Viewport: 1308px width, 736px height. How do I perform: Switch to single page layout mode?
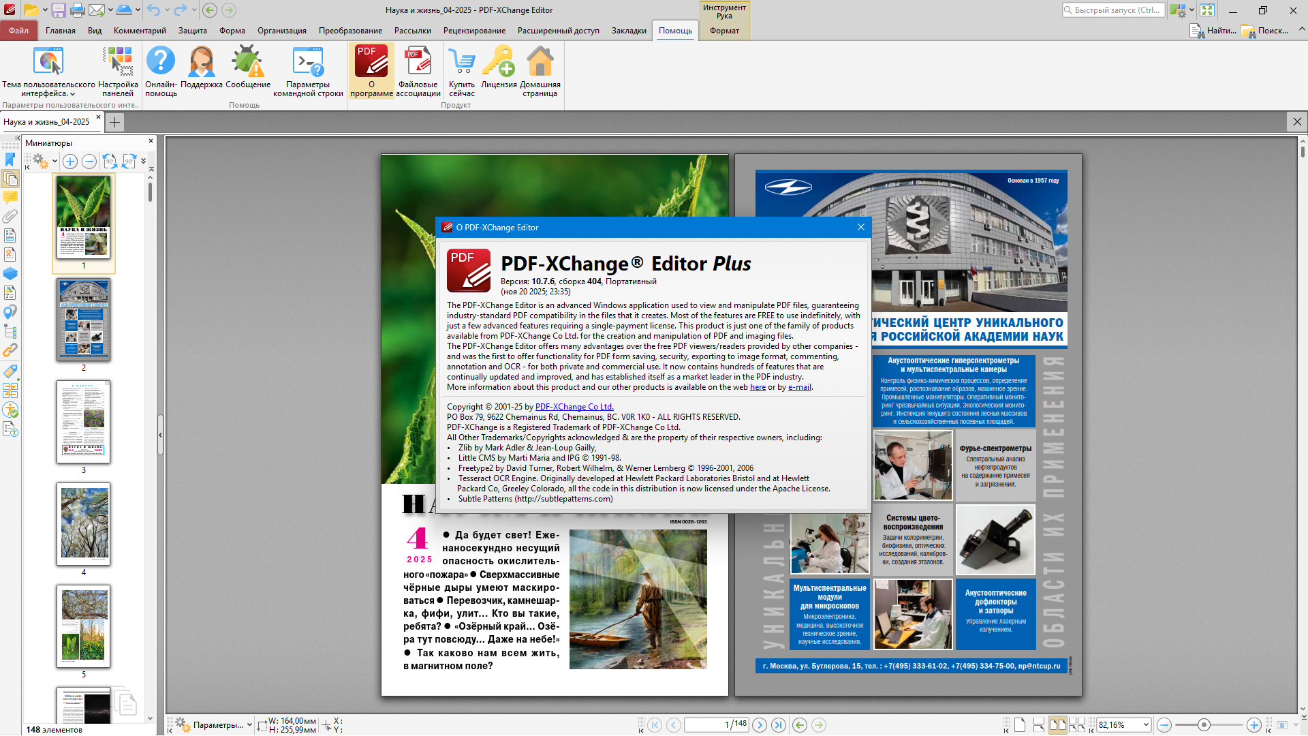tap(1019, 725)
